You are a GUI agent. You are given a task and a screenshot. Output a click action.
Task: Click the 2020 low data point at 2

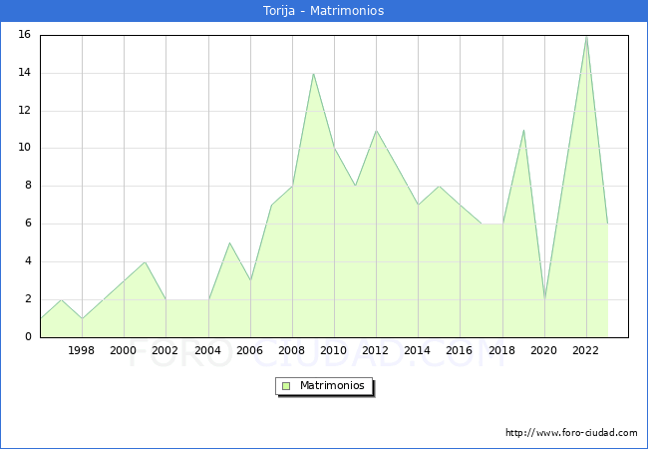click(545, 299)
